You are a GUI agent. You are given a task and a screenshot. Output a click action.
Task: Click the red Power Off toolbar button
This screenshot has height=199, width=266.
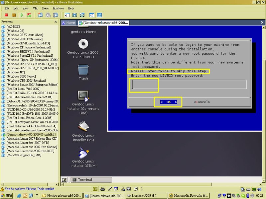click(x=6, y=15)
